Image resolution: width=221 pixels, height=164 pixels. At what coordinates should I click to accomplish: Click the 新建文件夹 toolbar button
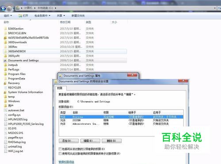tap(78, 15)
